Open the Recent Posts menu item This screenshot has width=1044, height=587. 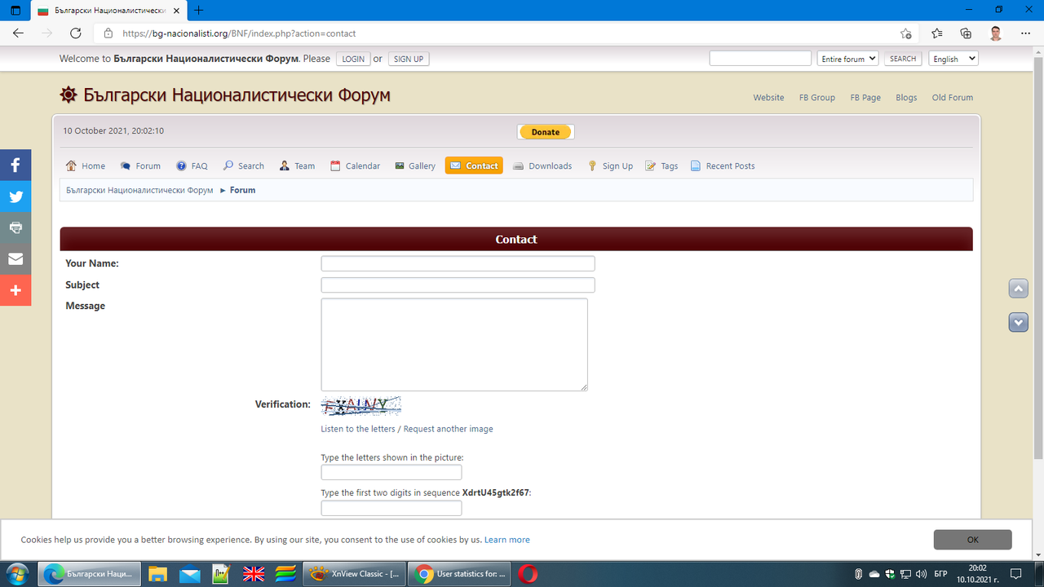pos(723,166)
